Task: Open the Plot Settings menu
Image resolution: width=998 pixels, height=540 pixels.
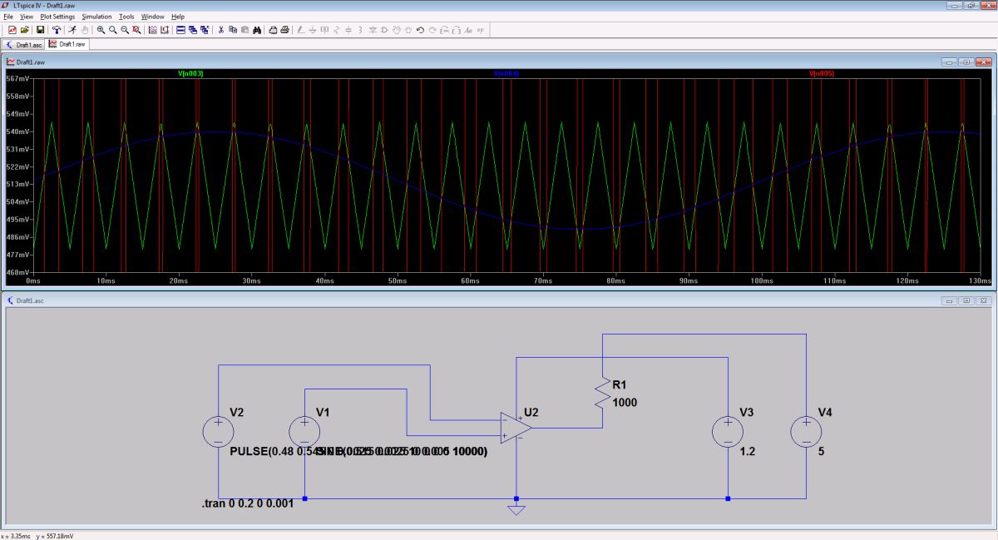Action: click(57, 17)
